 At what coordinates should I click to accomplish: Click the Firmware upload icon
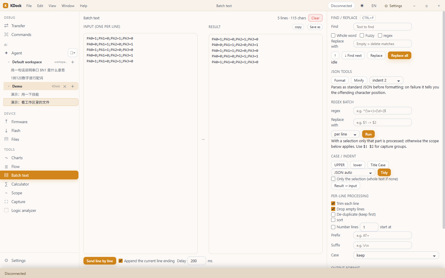[6, 122]
